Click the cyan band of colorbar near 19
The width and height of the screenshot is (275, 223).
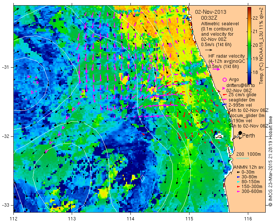249,59
